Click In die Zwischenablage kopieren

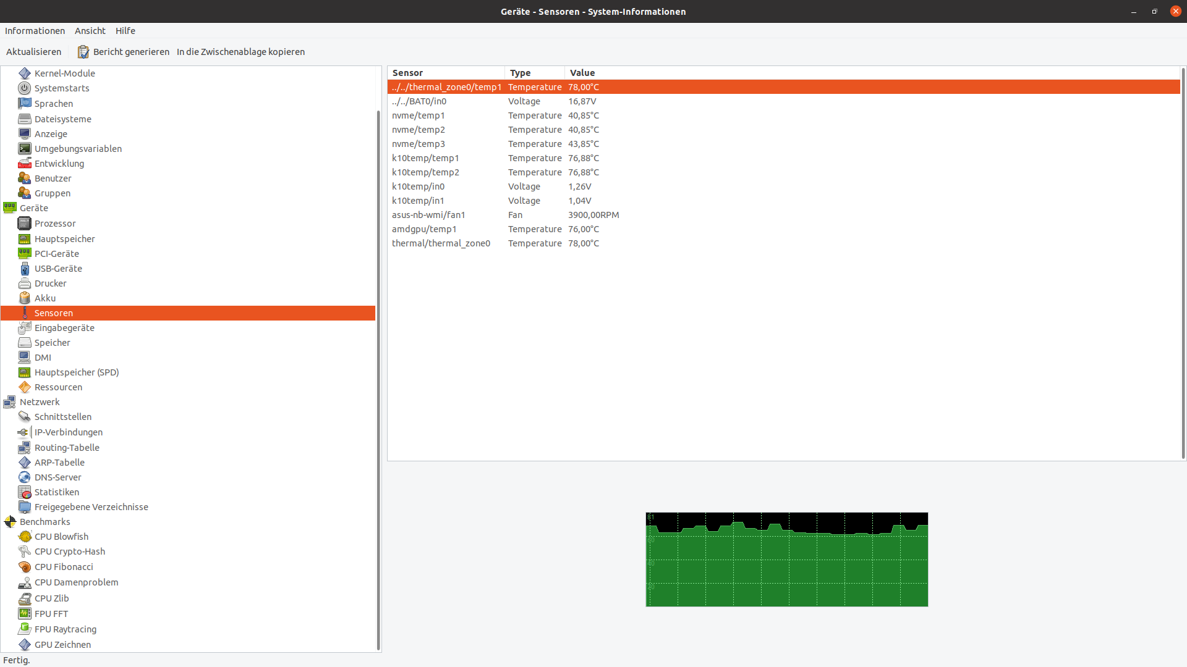[x=240, y=52]
